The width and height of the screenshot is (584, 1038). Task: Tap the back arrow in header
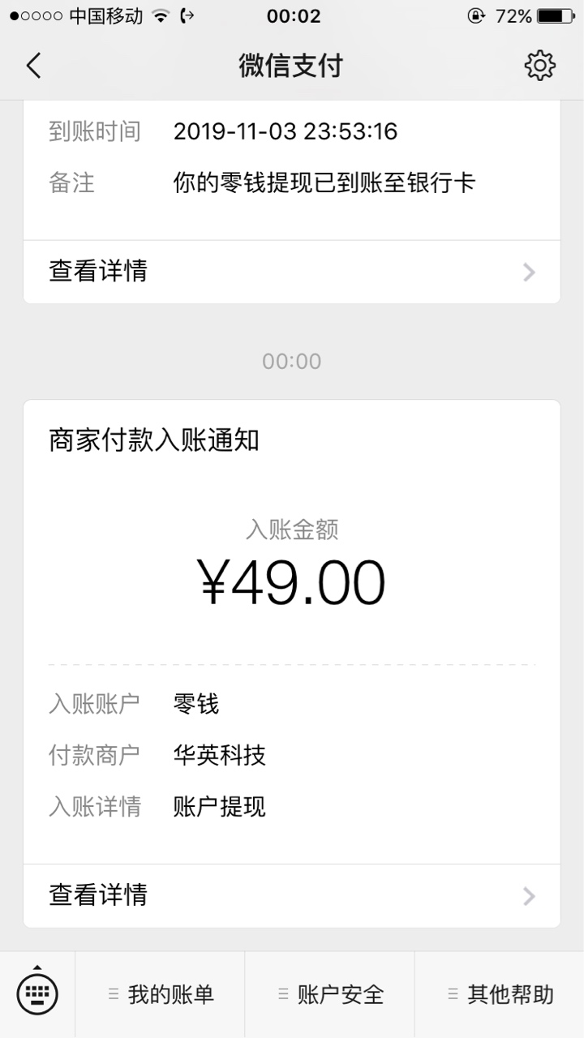point(33,66)
